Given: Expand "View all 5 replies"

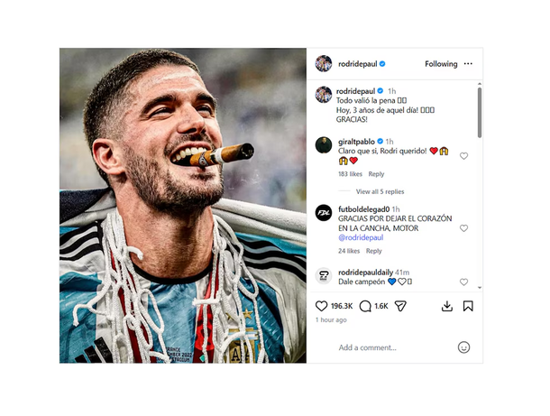Looking at the screenshot, I should pyautogui.click(x=380, y=191).
